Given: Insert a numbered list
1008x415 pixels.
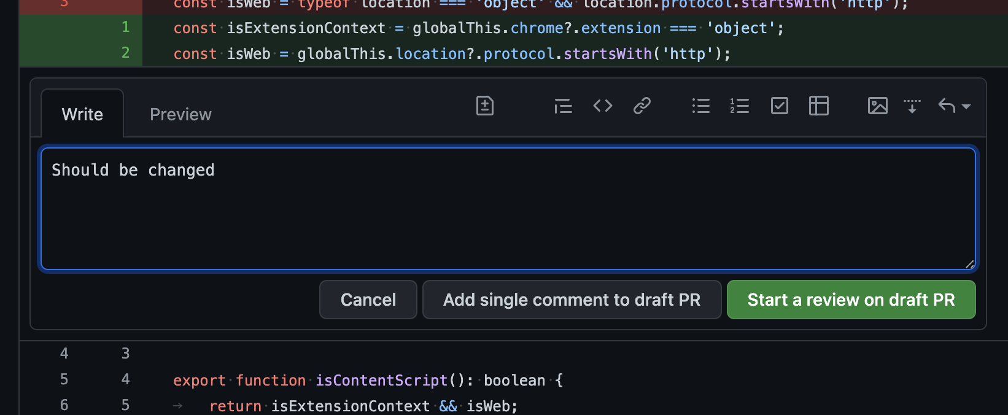Looking at the screenshot, I should (x=740, y=106).
